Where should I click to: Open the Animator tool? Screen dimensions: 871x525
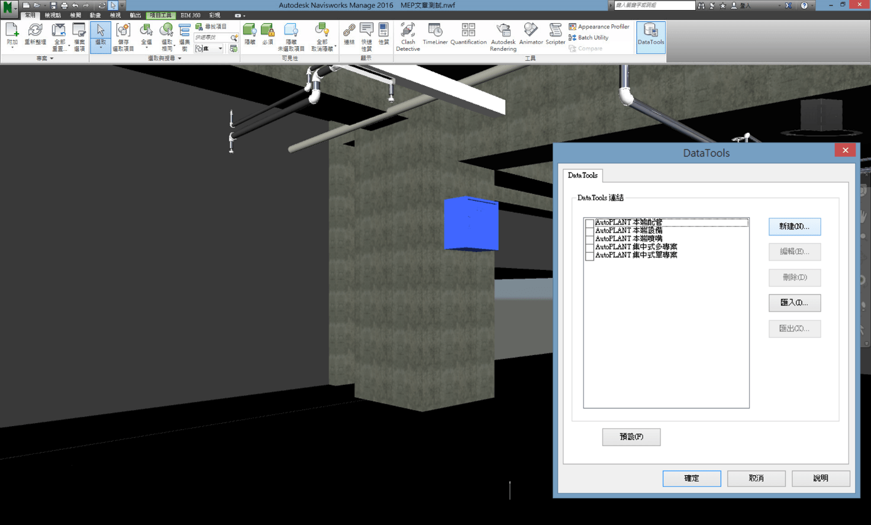(x=531, y=34)
